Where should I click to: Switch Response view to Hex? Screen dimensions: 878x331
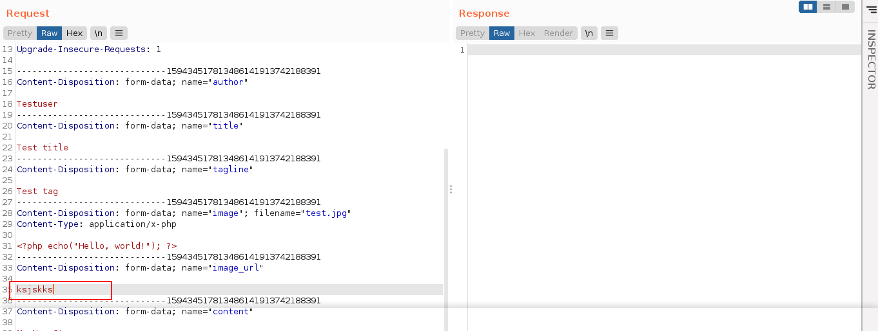527,33
